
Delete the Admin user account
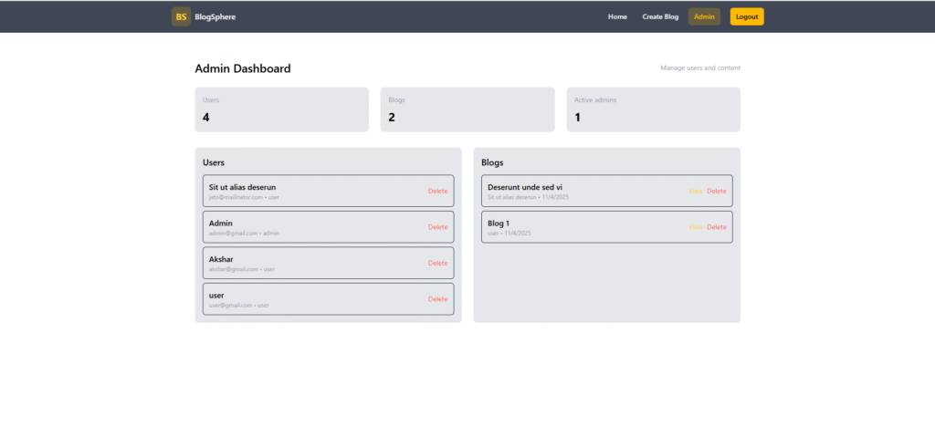point(438,227)
